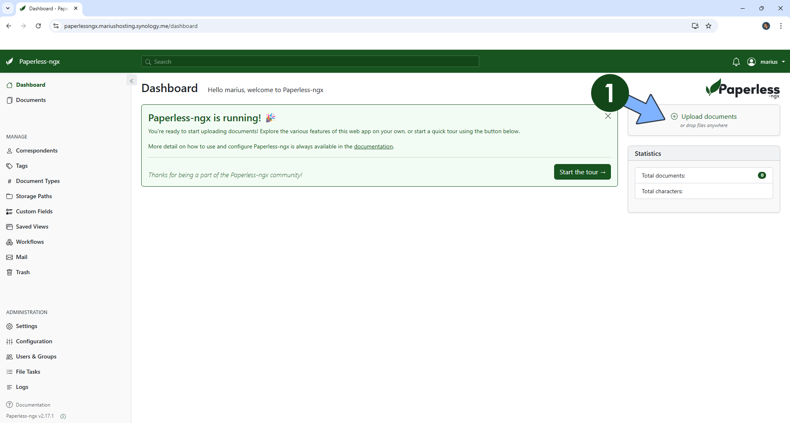Follow the documentation hyperlink in banner
The height and width of the screenshot is (423, 790).
(x=373, y=146)
